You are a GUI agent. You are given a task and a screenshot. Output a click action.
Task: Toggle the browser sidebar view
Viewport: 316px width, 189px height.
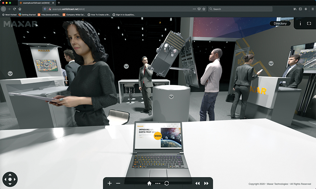tap(300, 9)
